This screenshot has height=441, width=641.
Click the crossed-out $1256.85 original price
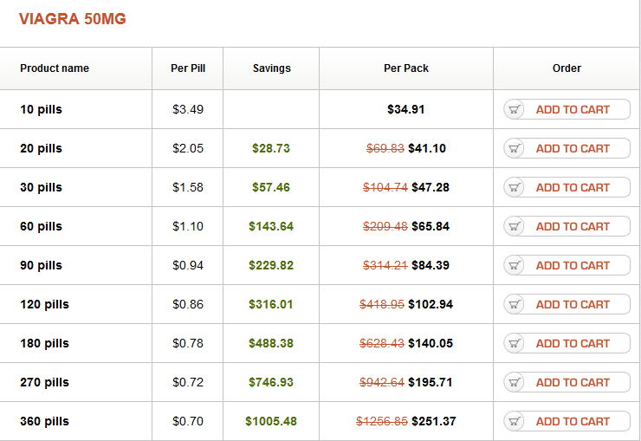[382, 421]
